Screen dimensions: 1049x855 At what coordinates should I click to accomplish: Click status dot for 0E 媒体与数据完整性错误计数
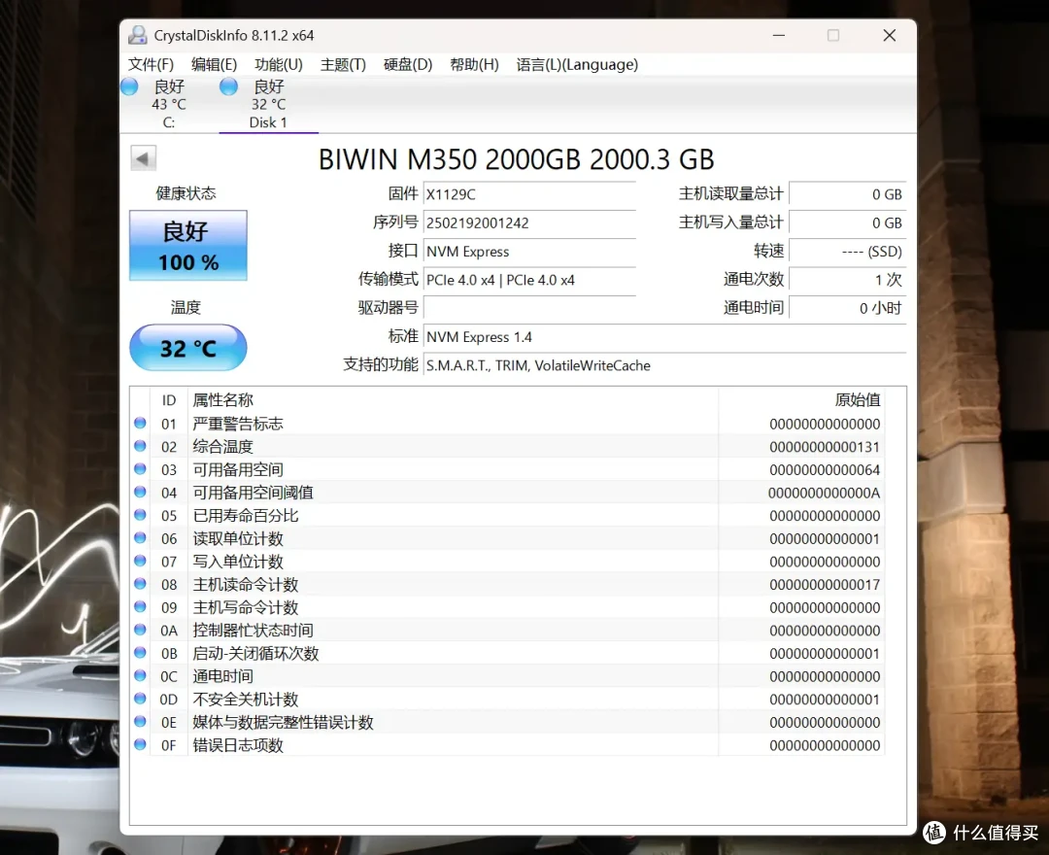pos(140,721)
